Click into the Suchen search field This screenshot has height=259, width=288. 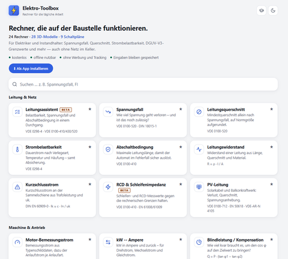(x=143, y=85)
